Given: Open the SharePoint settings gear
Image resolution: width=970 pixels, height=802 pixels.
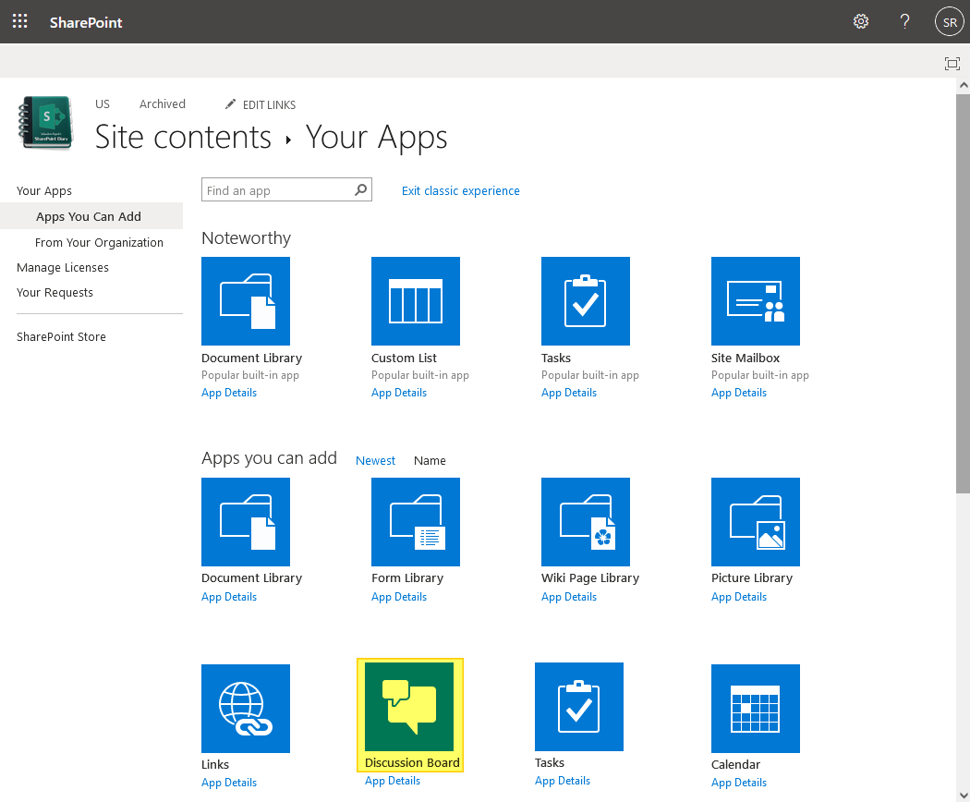Looking at the screenshot, I should 860,20.
